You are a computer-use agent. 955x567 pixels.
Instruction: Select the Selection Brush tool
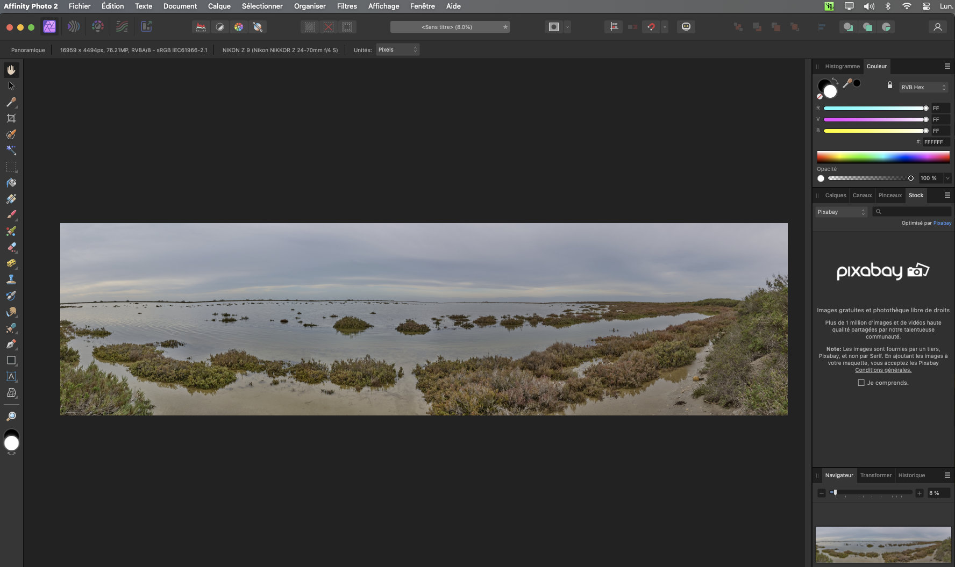click(11, 134)
